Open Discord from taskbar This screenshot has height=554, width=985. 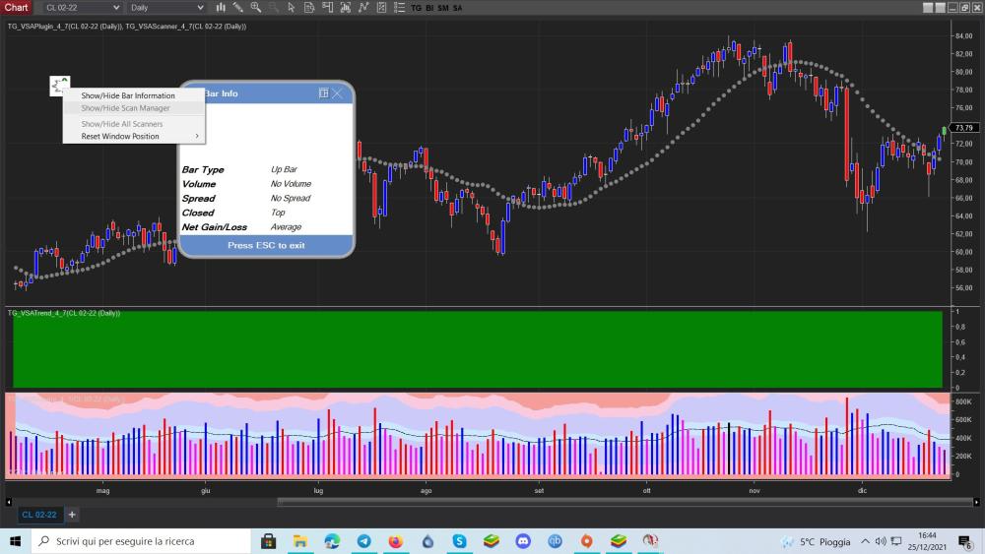tap(523, 541)
